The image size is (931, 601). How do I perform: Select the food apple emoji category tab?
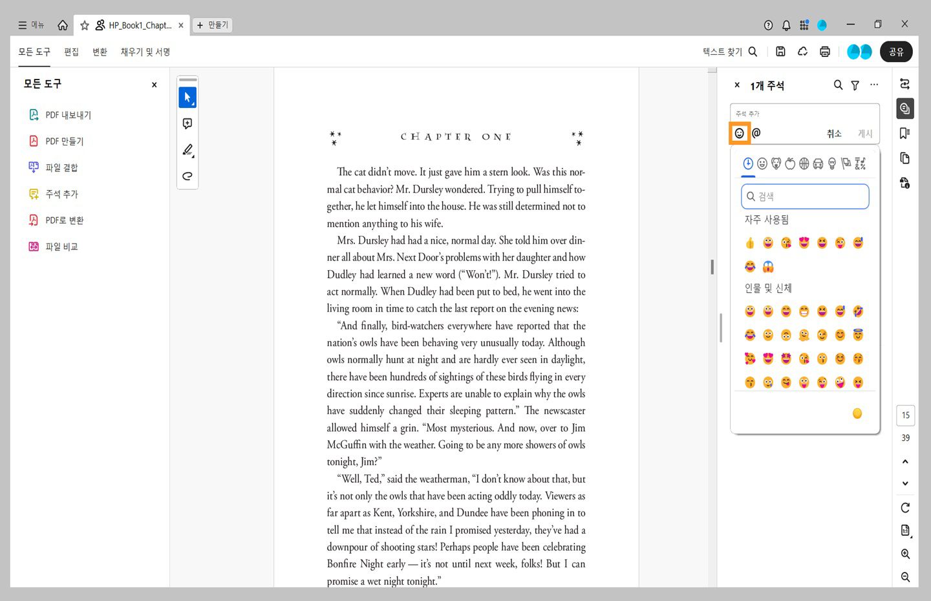pyautogui.click(x=790, y=163)
